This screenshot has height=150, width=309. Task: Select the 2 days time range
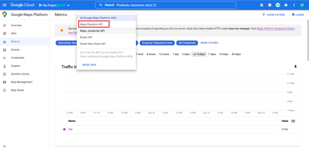coord(186,54)
